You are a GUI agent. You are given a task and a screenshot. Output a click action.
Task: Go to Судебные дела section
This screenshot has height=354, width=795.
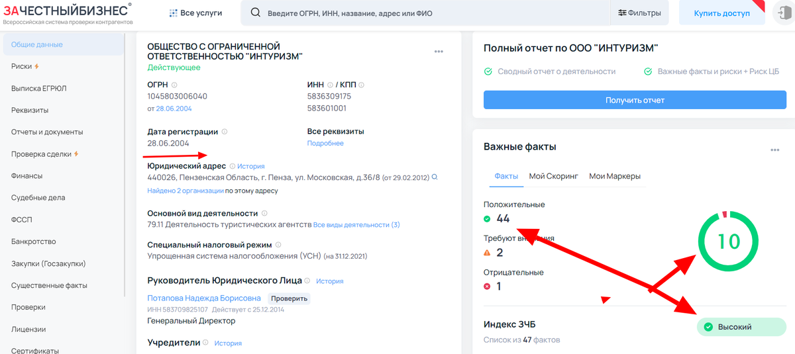[x=38, y=198]
